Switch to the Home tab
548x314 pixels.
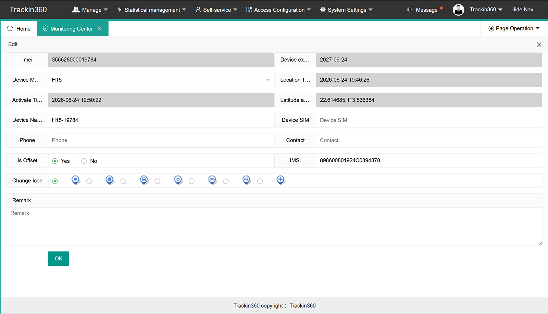pyautogui.click(x=19, y=28)
